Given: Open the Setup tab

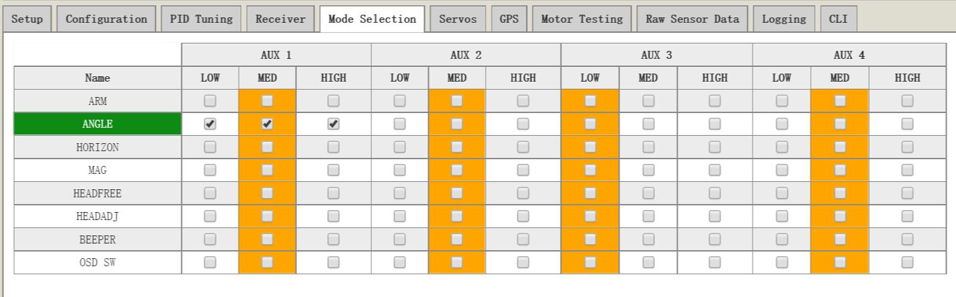Looking at the screenshot, I should (x=27, y=19).
